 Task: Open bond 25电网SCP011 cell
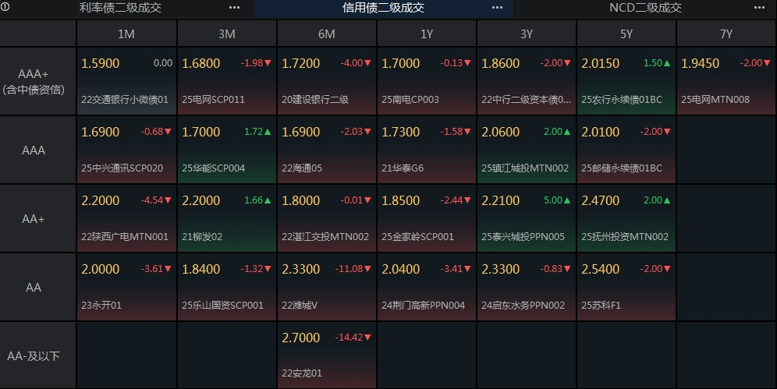point(226,82)
